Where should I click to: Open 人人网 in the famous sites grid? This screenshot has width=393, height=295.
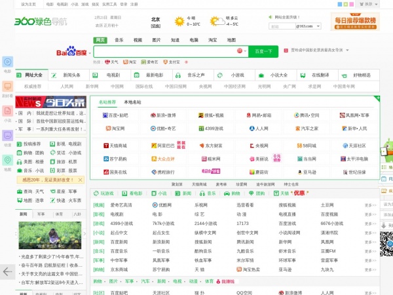tap(259, 128)
